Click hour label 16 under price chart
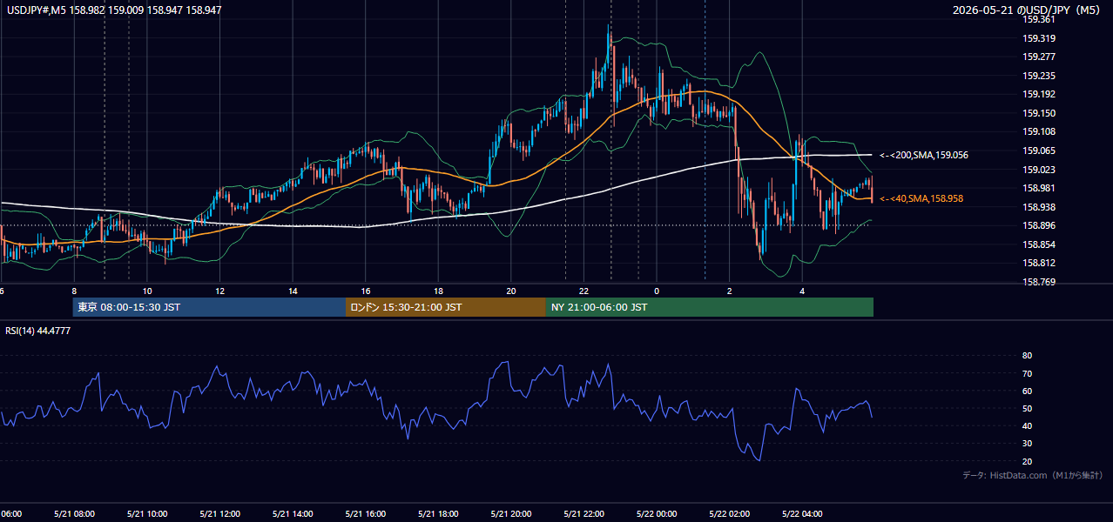 point(366,291)
